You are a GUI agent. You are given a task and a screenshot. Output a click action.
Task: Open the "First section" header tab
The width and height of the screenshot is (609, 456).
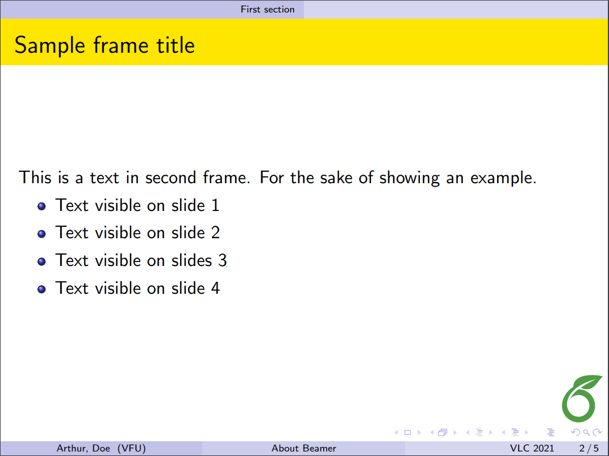coord(268,9)
